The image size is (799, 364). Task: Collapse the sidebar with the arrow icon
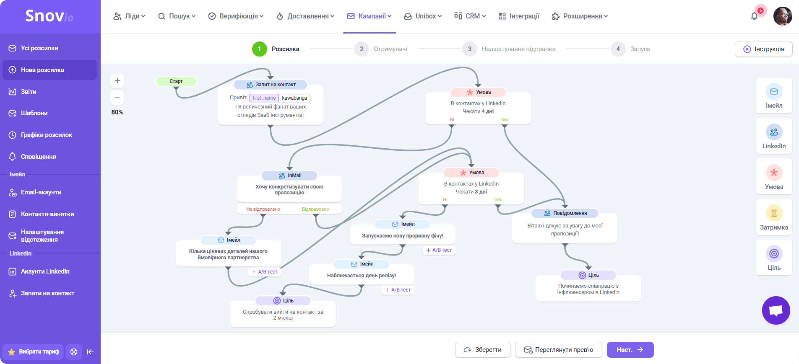[x=90, y=352]
